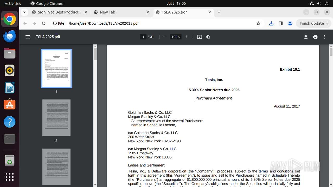The image size is (333, 187).
Task: Click the Fit to page icon
Action: point(200,37)
